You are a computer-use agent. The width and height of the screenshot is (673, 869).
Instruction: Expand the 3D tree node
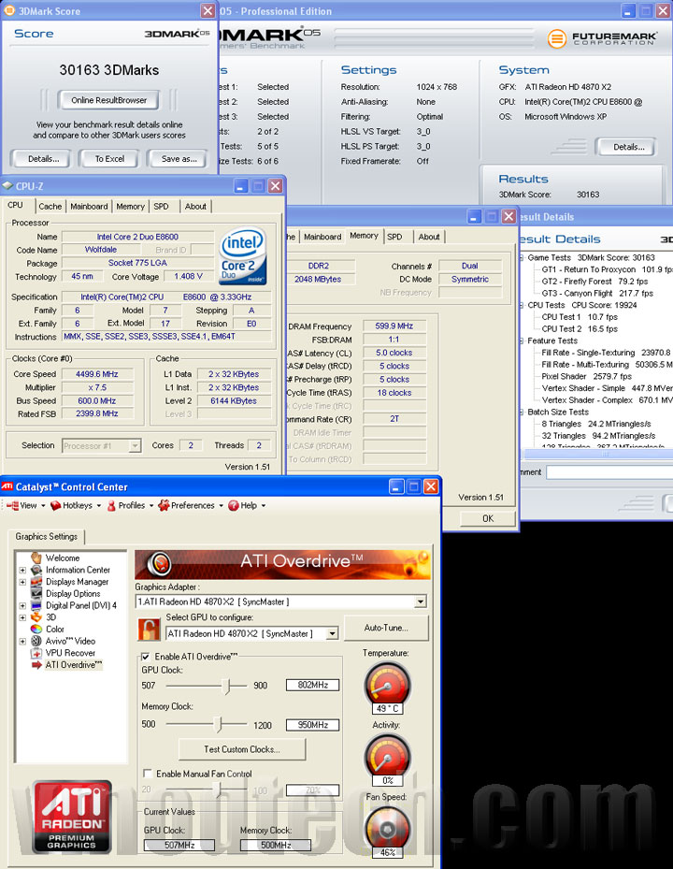pos(22,617)
